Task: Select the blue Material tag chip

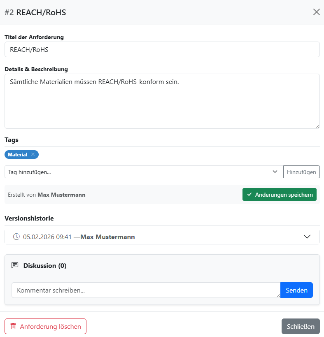Action: click(x=17, y=154)
